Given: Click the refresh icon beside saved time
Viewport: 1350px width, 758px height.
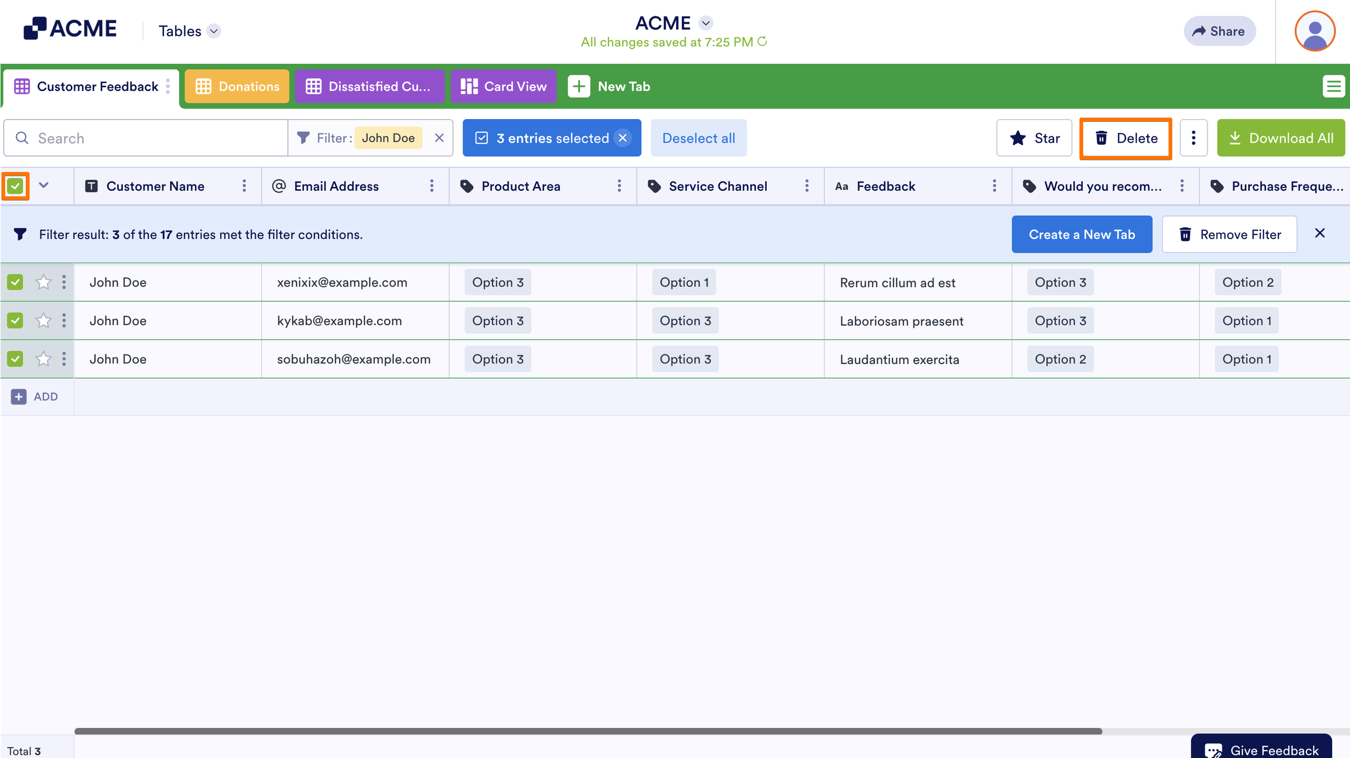Looking at the screenshot, I should 762,41.
